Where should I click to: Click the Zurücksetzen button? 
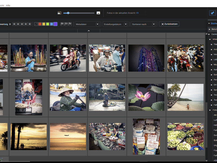coord(169,24)
